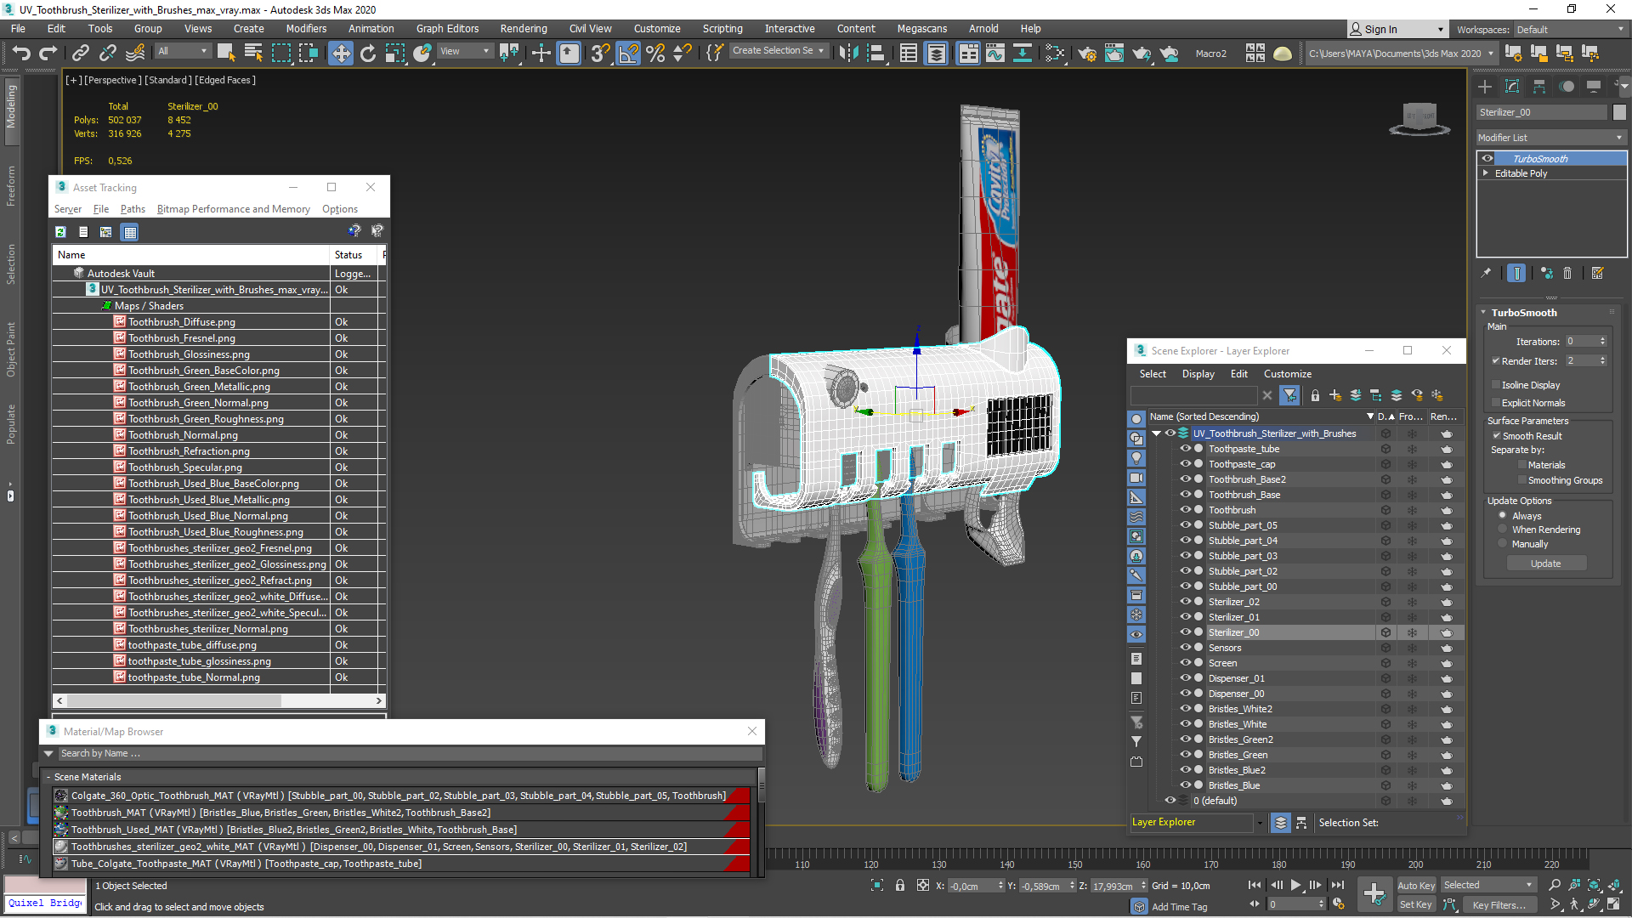
Task: Click the Auto Key button
Action: pos(1415,886)
